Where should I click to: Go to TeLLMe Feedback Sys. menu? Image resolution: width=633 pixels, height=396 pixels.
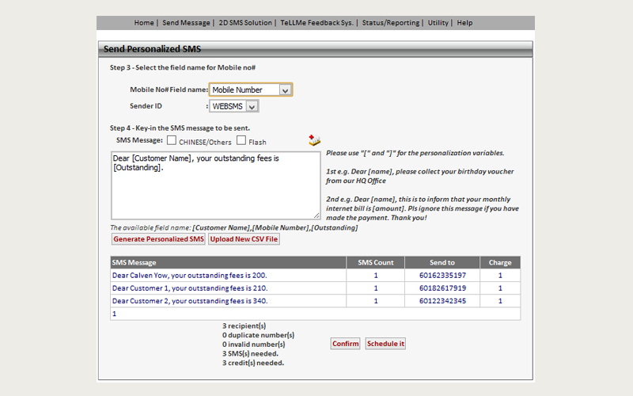[317, 23]
